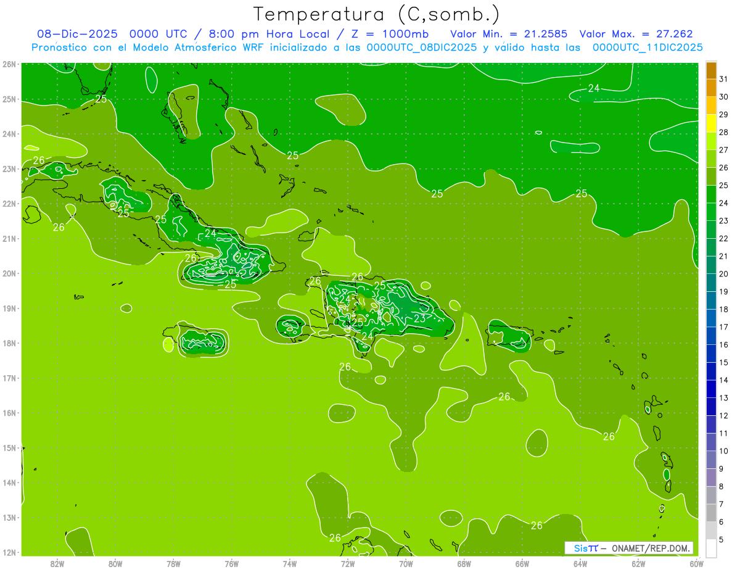Click the 12N latitude axis label
This screenshot has height=572, width=740.
point(9,552)
